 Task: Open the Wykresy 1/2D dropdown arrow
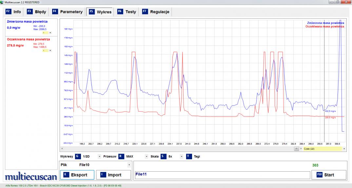pos(99,157)
